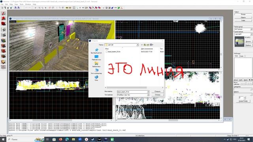Open Сеть in dialog sidebar
The image size is (253, 142).
[96, 78]
